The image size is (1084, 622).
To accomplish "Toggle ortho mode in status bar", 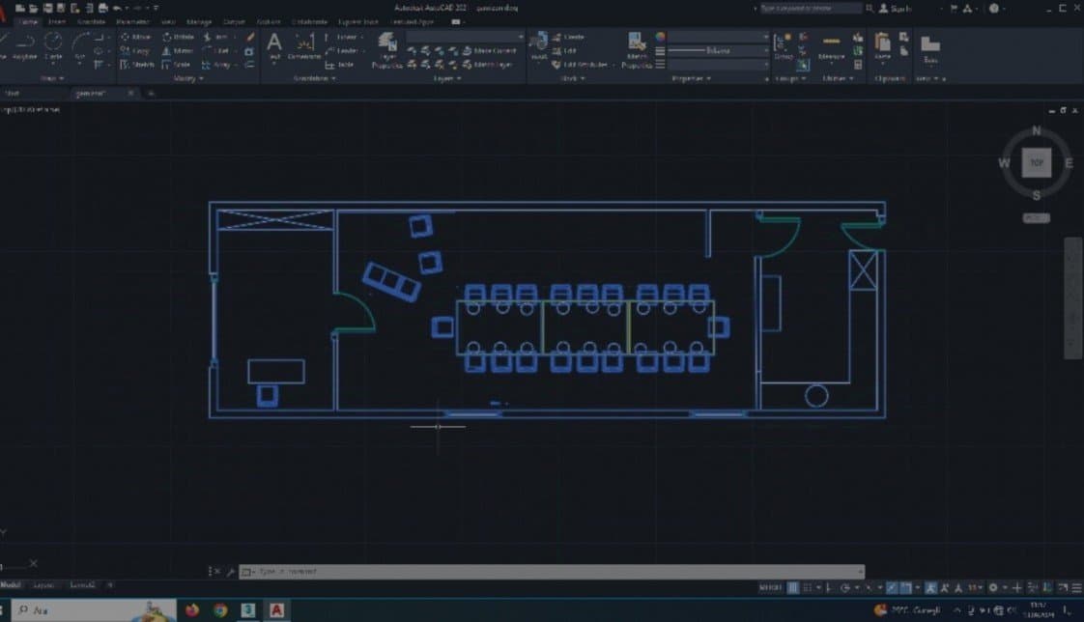I will [x=829, y=587].
